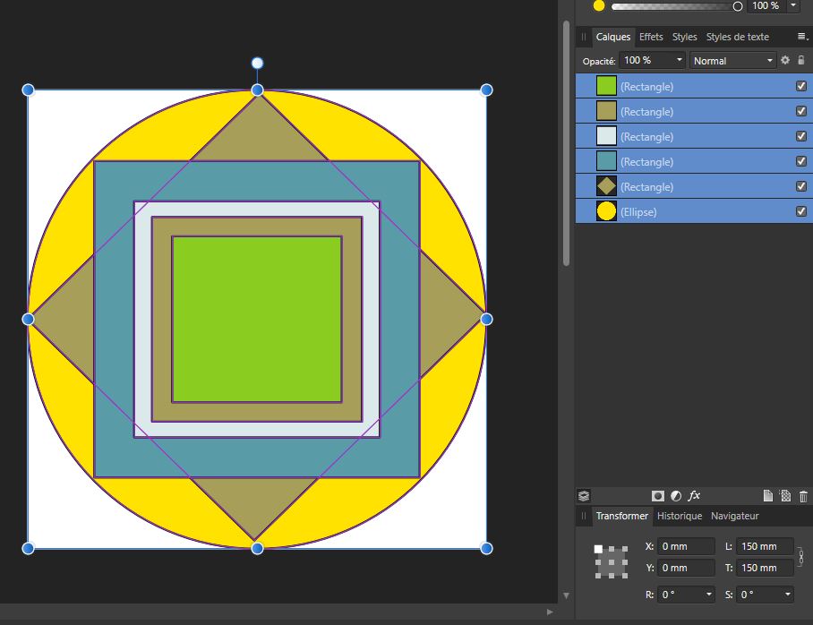This screenshot has width=813, height=625.
Task: Click the top-right selection handle
Action: point(486,90)
